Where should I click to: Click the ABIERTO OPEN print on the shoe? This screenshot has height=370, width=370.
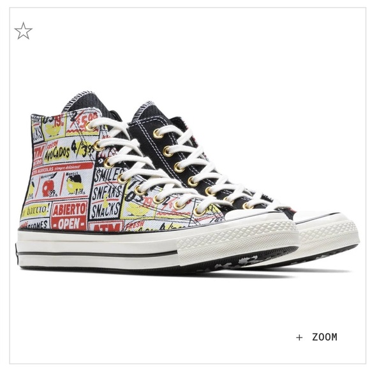(x=69, y=216)
